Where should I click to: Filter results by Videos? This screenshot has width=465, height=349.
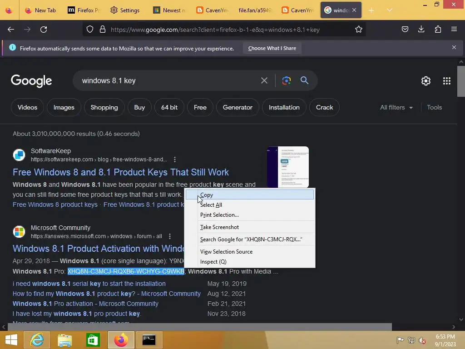pos(27,107)
